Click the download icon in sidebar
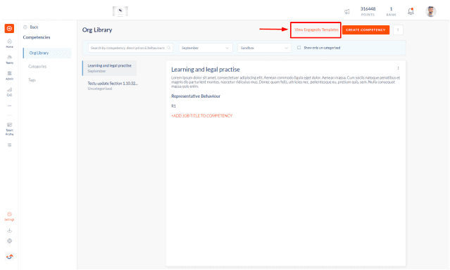 tap(9, 231)
